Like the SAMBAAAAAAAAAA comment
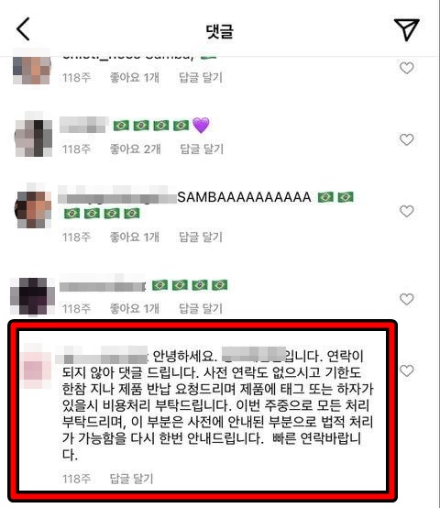This screenshot has width=440, height=508. pyautogui.click(x=406, y=211)
